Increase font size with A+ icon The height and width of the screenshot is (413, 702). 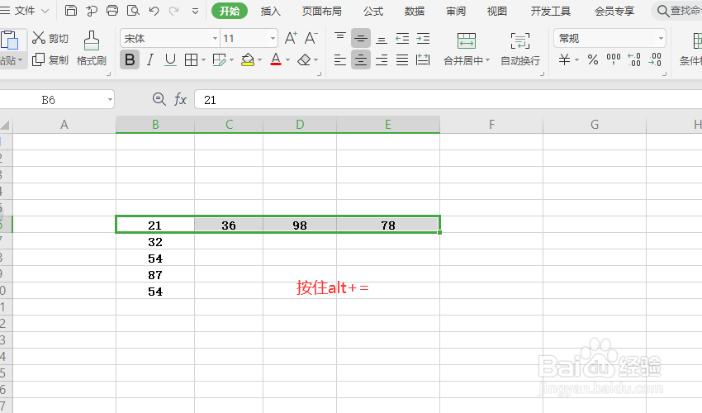(x=291, y=39)
